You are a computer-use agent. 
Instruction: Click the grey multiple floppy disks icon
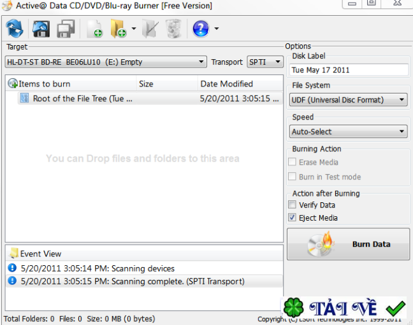66,29
